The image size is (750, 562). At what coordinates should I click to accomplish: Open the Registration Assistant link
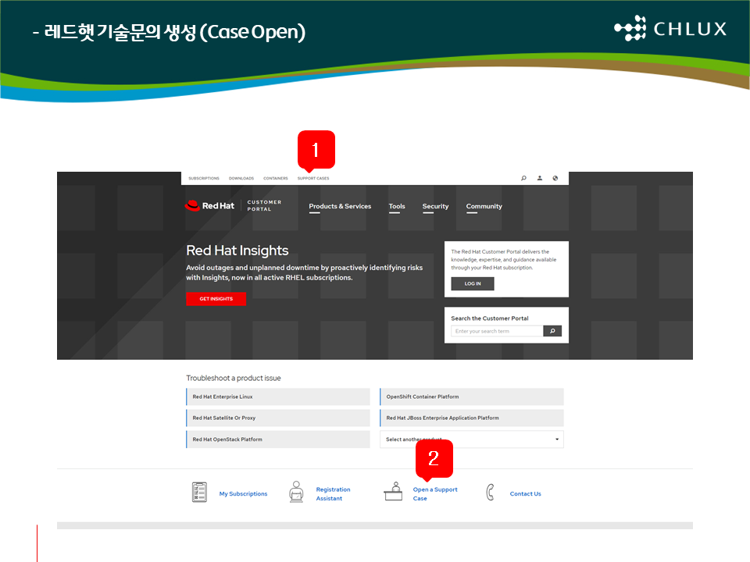coord(333,494)
